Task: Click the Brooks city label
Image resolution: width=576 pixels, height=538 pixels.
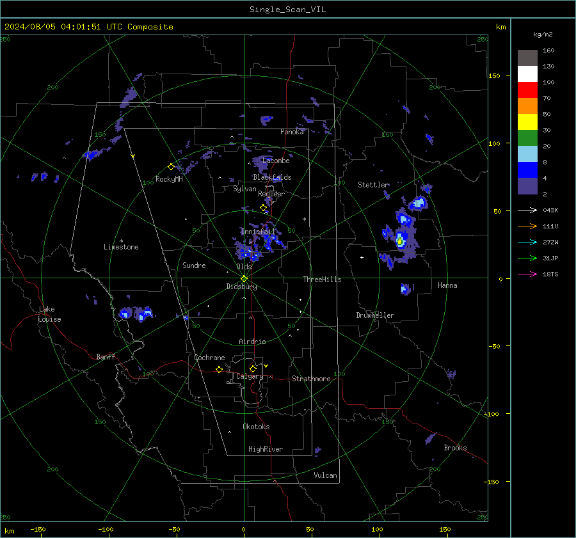Action: 455,448
